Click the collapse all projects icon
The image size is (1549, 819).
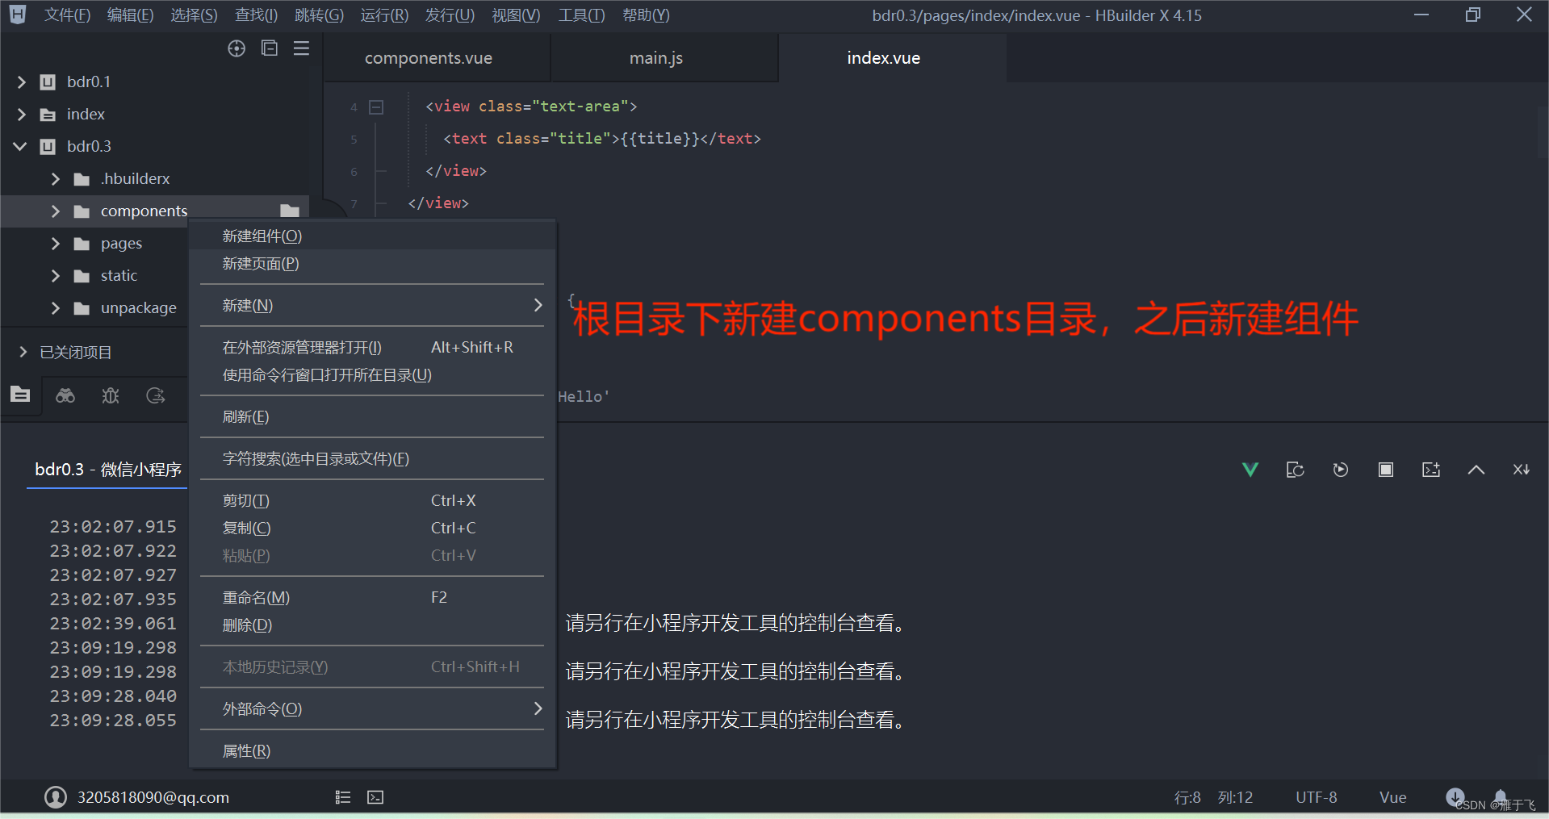270,48
